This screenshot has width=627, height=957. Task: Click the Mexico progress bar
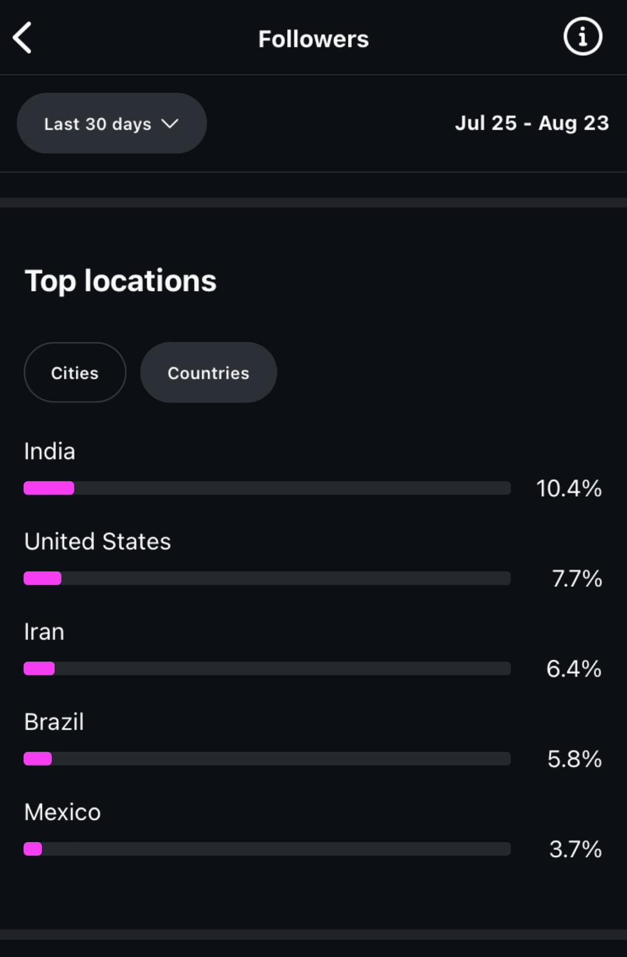267,849
